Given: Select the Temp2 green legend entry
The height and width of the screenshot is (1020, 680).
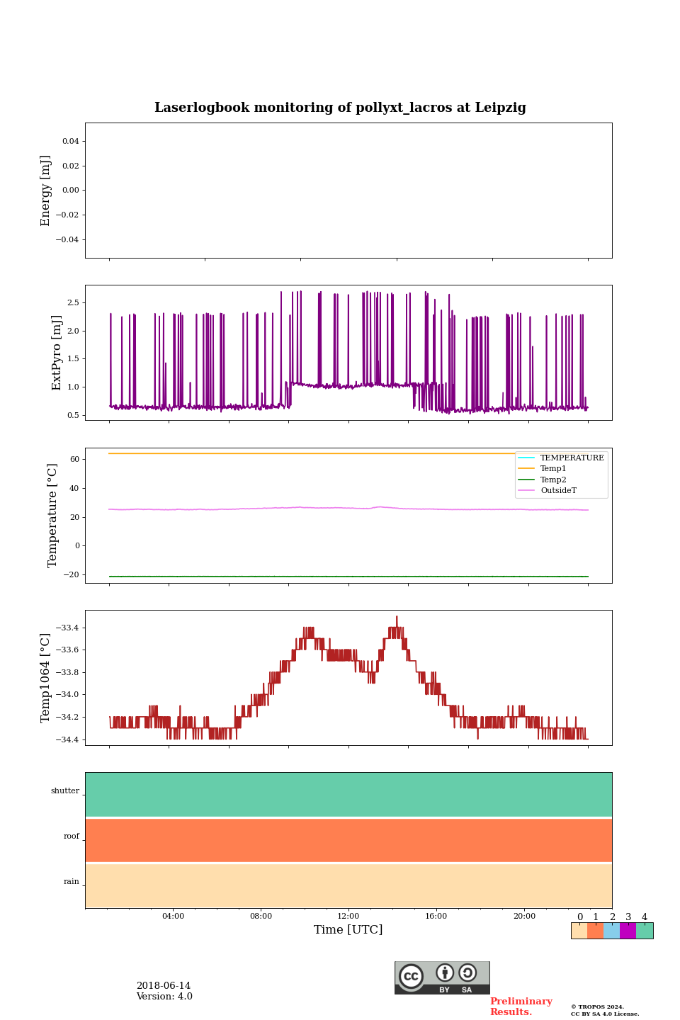Looking at the screenshot, I should coord(552,480).
